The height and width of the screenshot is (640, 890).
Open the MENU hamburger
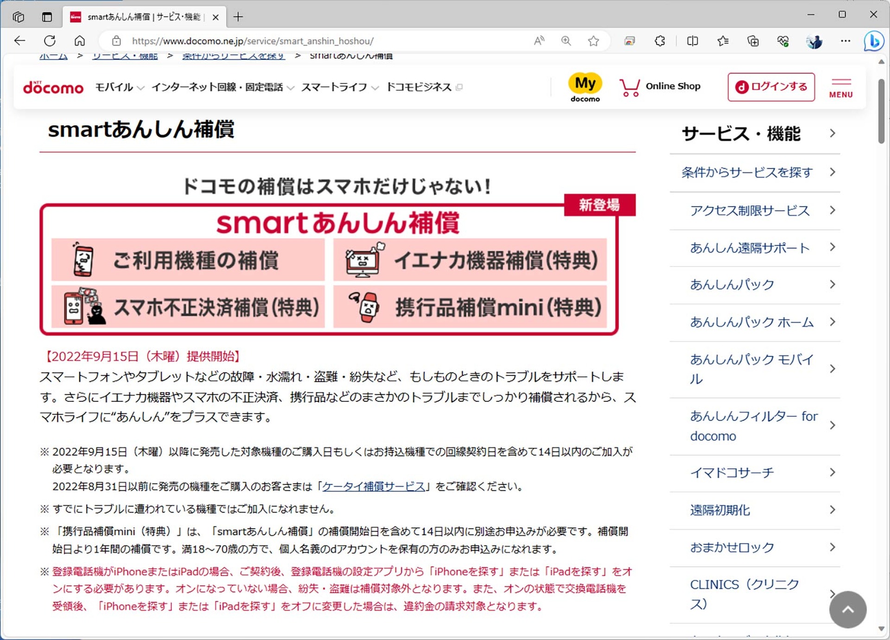pyautogui.click(x=841, y=87)
